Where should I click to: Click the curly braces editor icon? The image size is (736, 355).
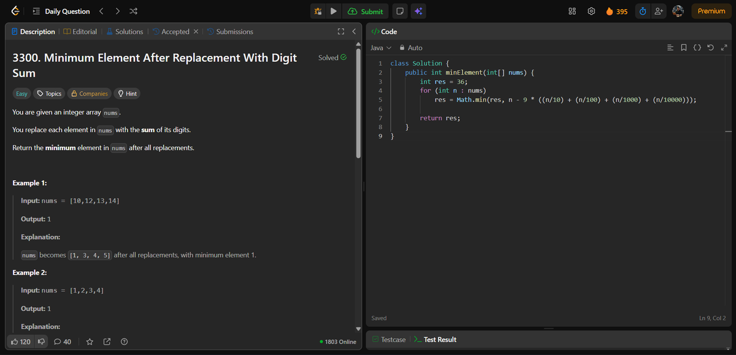point(697,48)
